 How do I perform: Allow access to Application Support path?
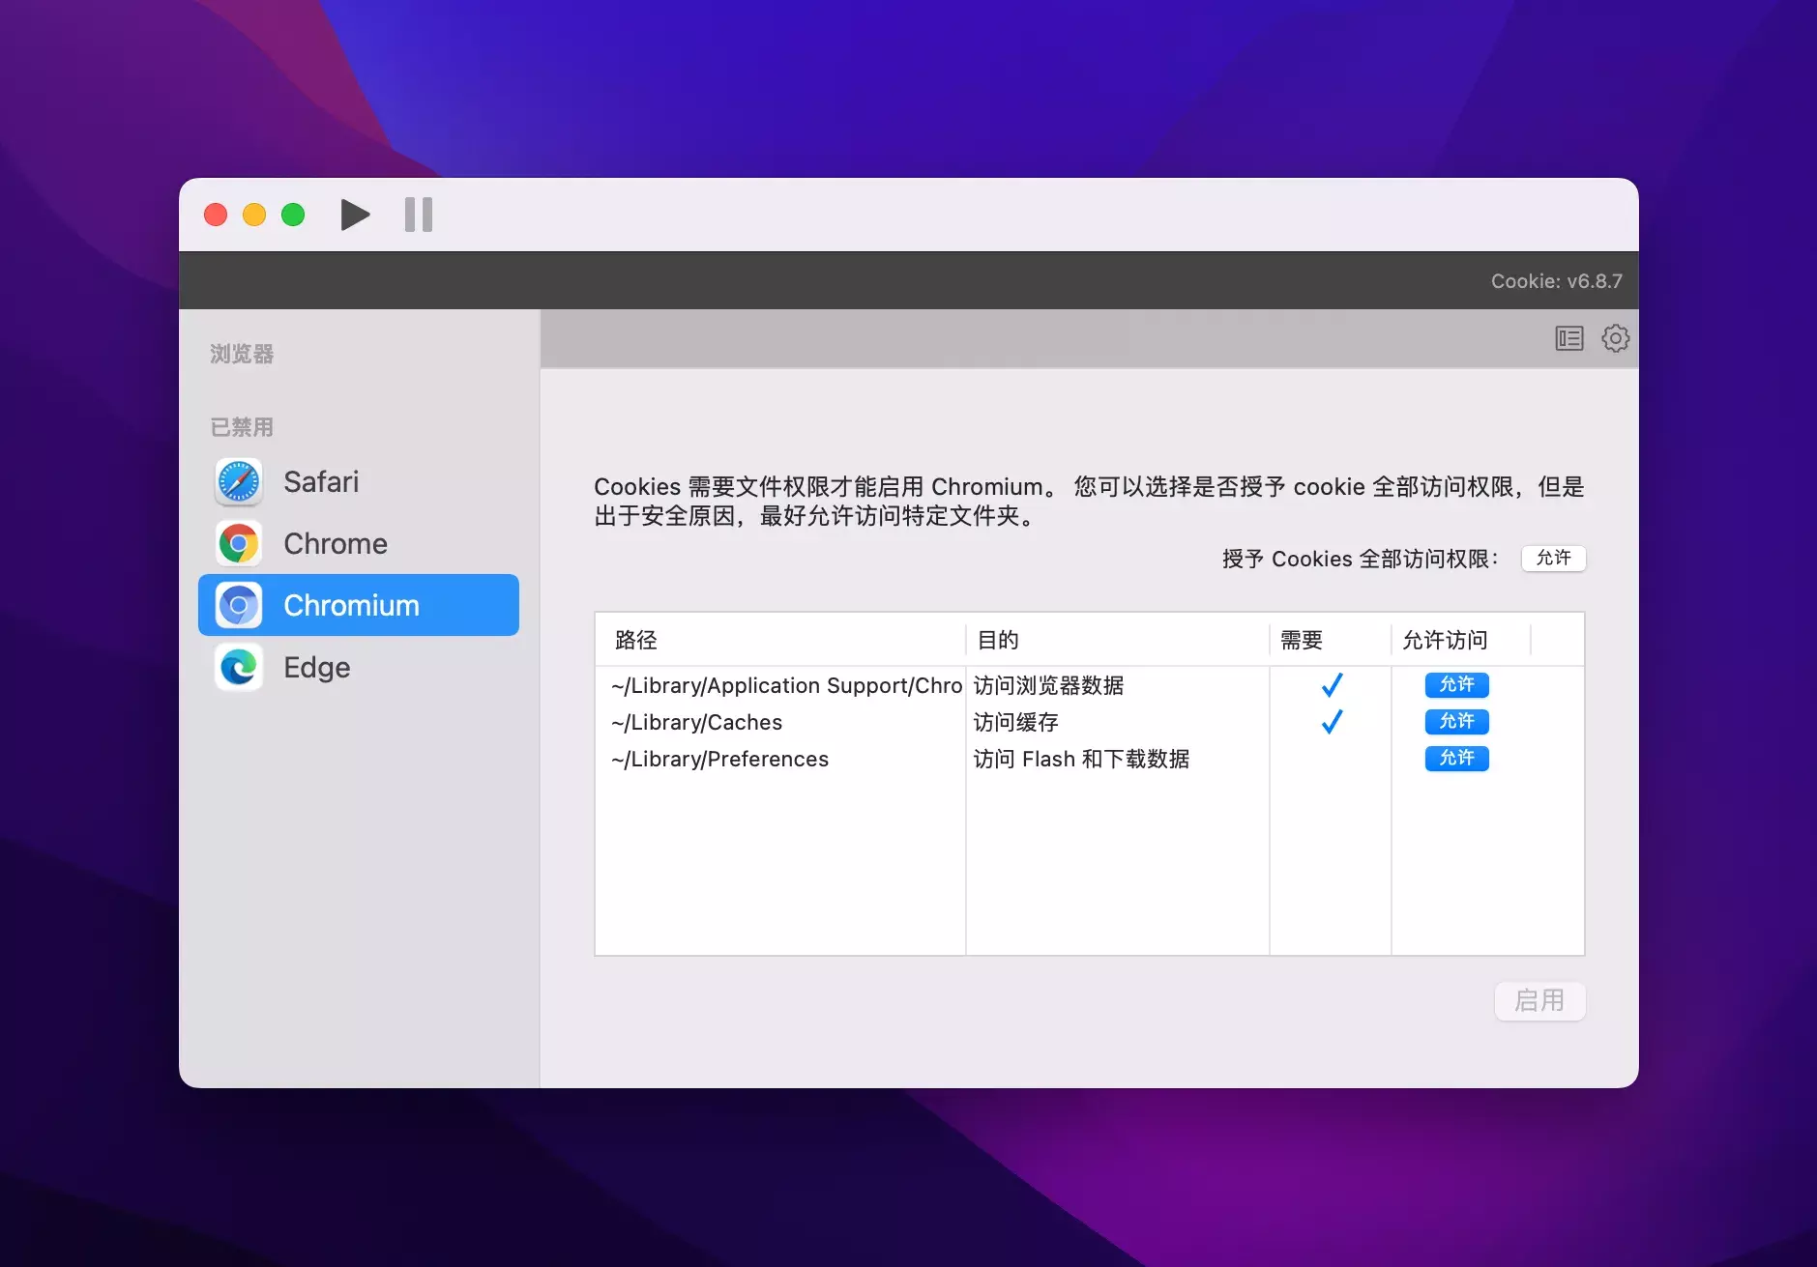[x=1456, y=684]
